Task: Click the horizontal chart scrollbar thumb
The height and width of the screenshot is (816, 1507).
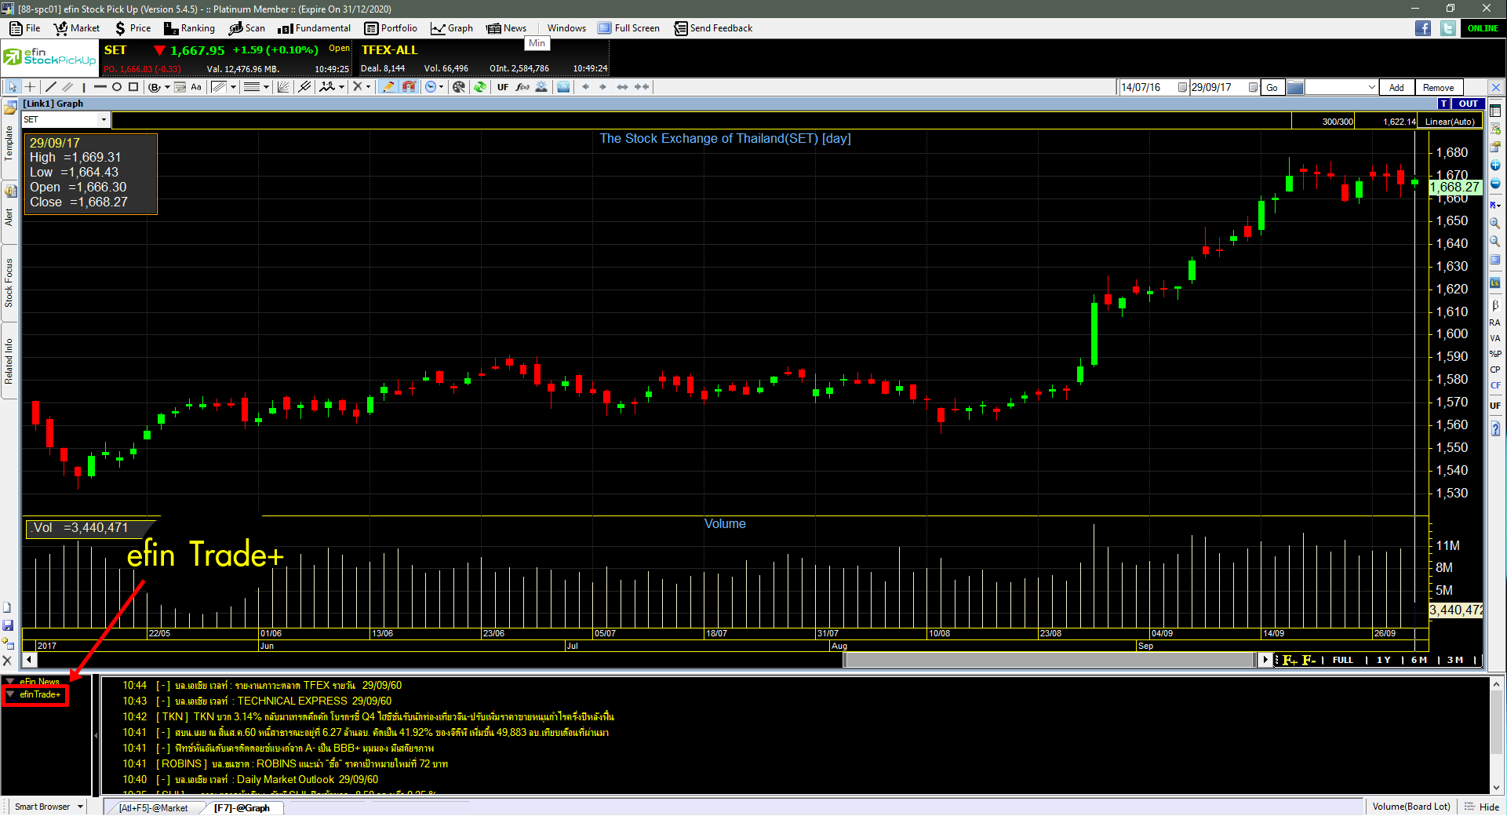Action: (1049, 660)
